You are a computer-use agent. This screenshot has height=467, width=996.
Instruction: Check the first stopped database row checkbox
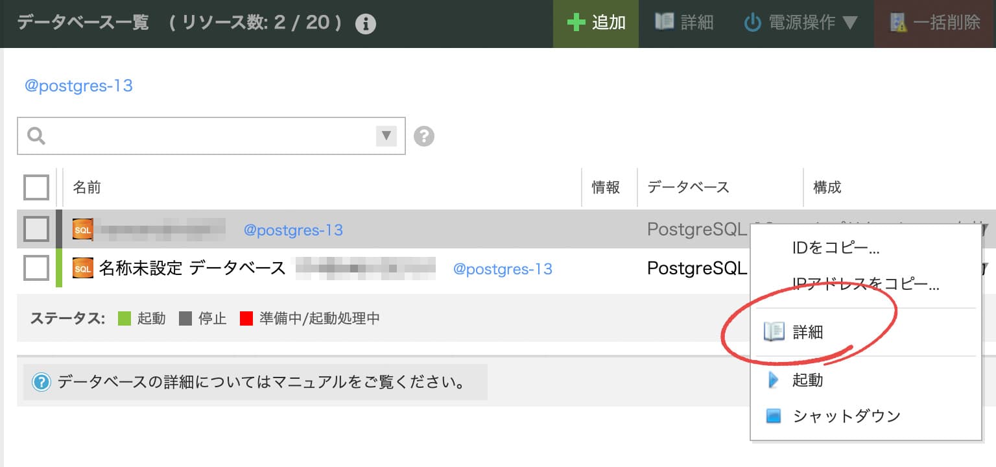(x=36, y=229)
